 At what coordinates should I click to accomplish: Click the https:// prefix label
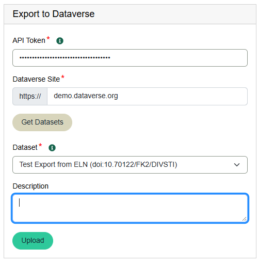tap(30, 96)
